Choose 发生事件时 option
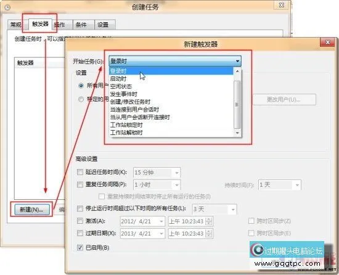 point(171,94)
